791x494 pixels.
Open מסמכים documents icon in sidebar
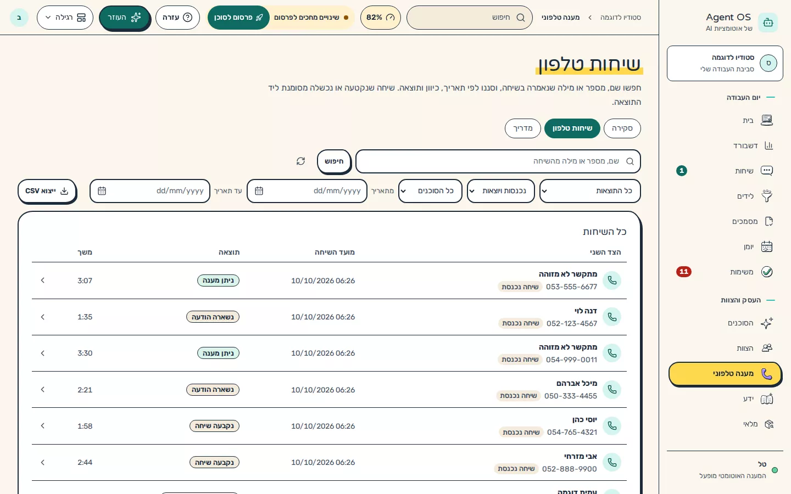point(768,221)
